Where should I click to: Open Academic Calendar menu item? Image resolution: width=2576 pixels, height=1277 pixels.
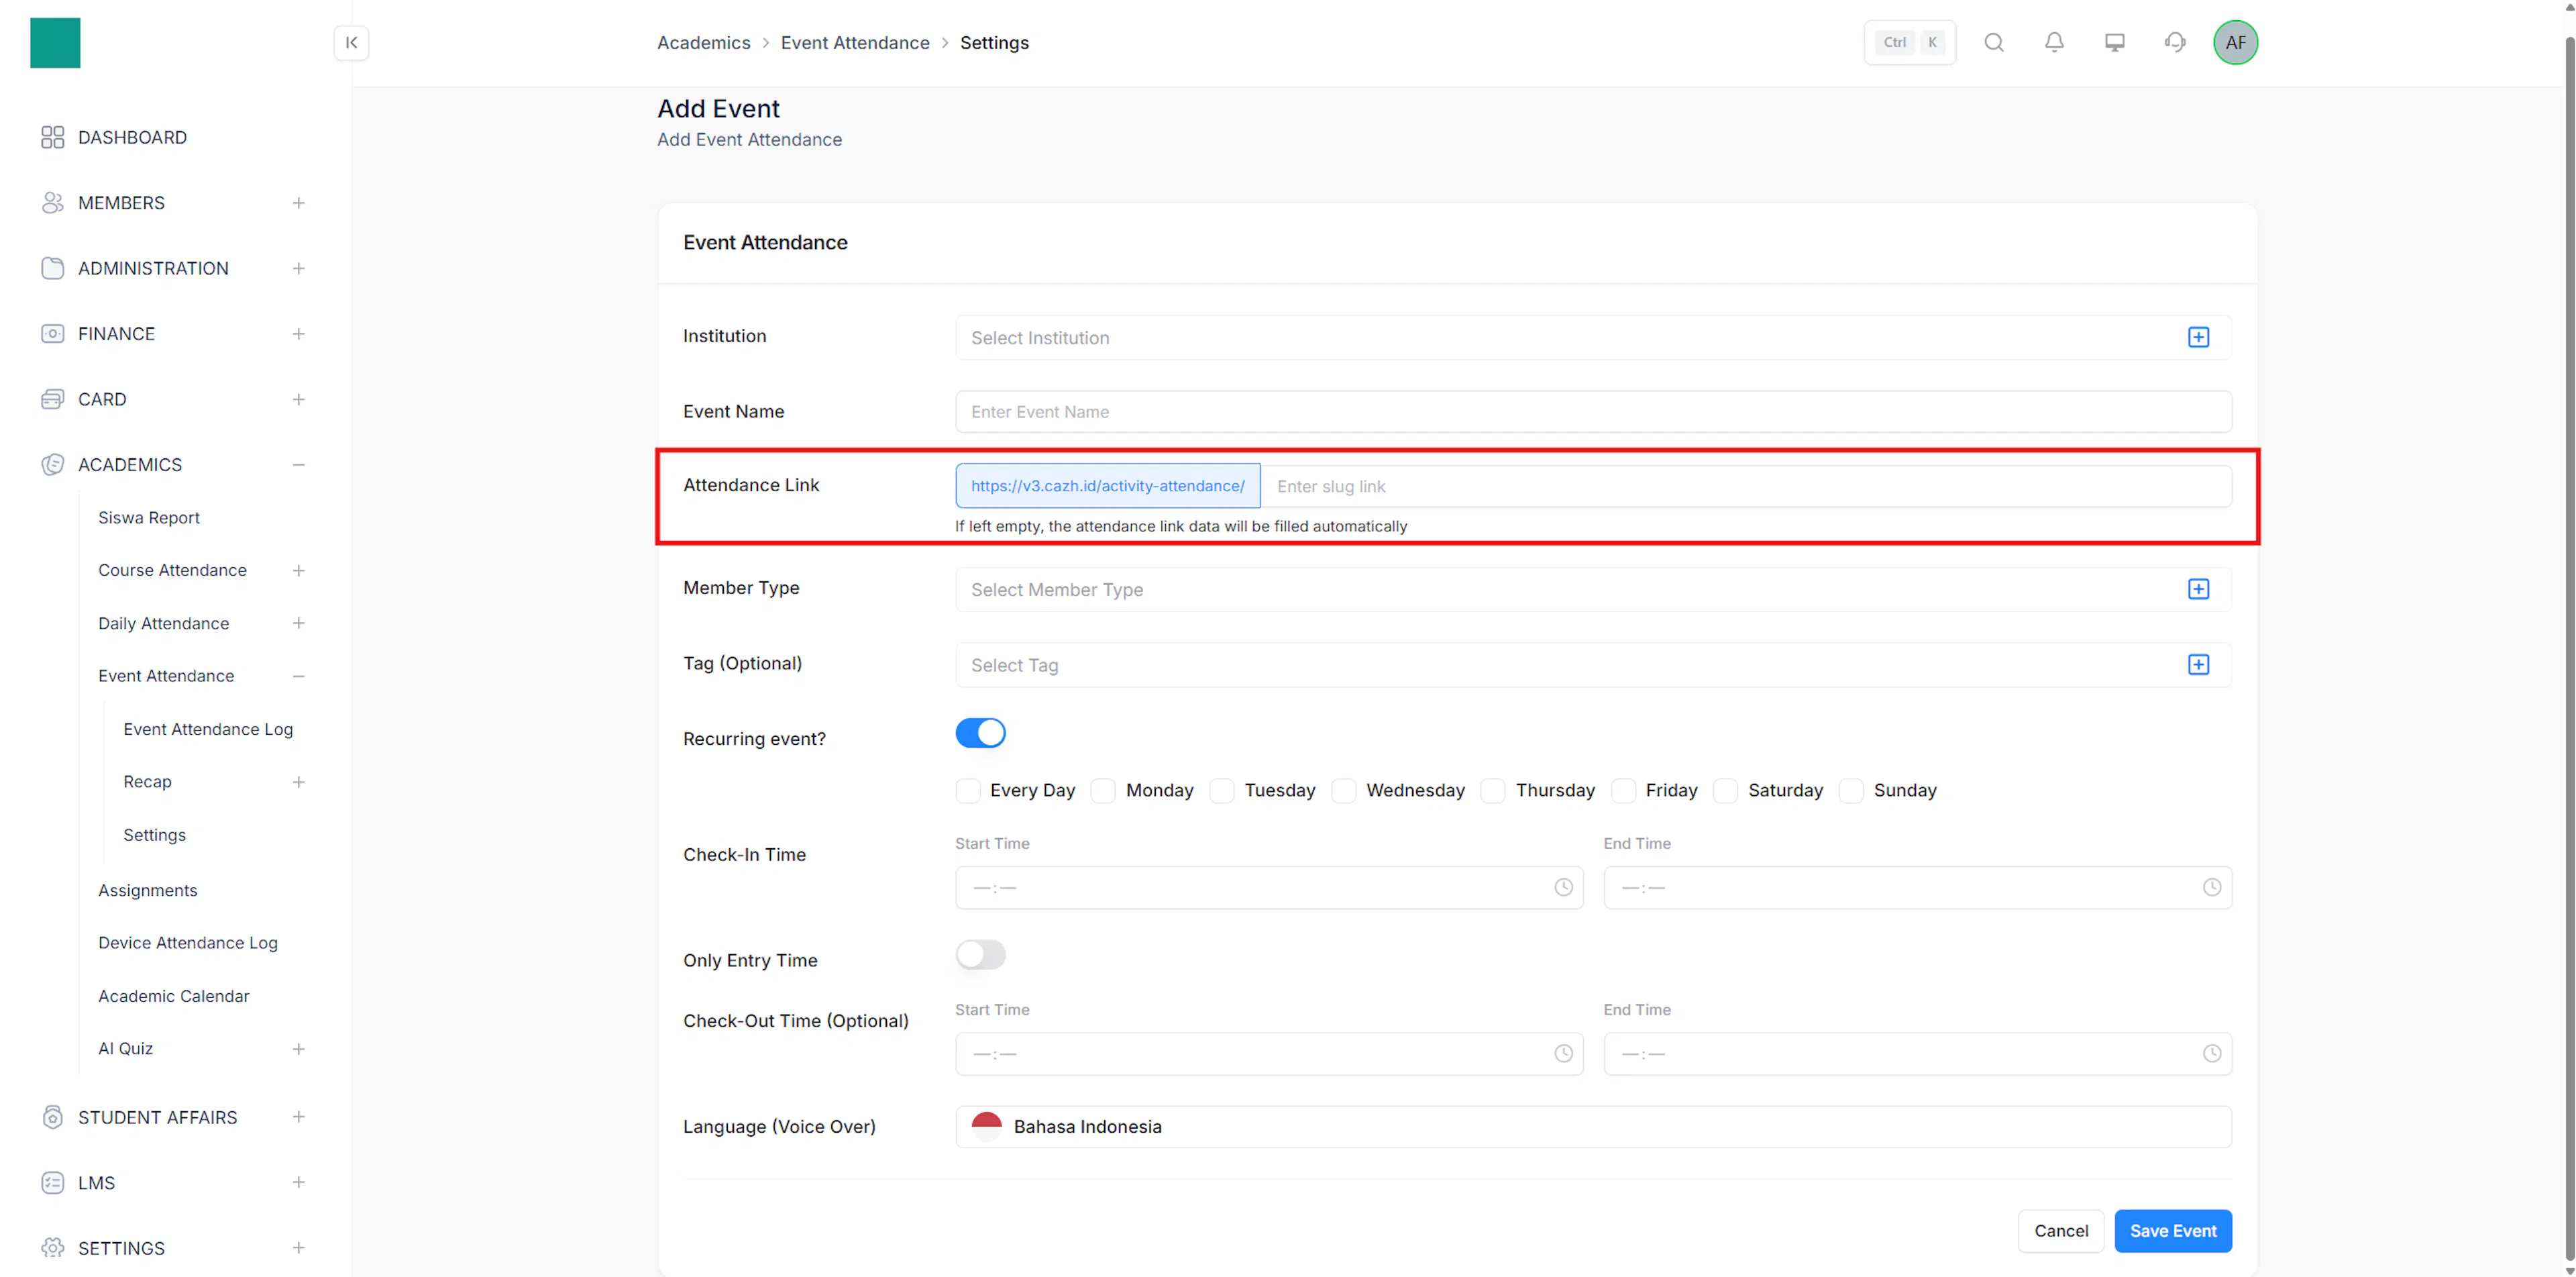pyautogui.click(x=174, y=996)
